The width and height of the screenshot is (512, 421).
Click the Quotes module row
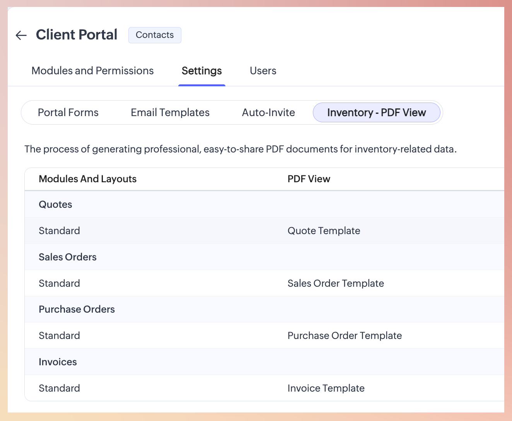click(56, 204)
